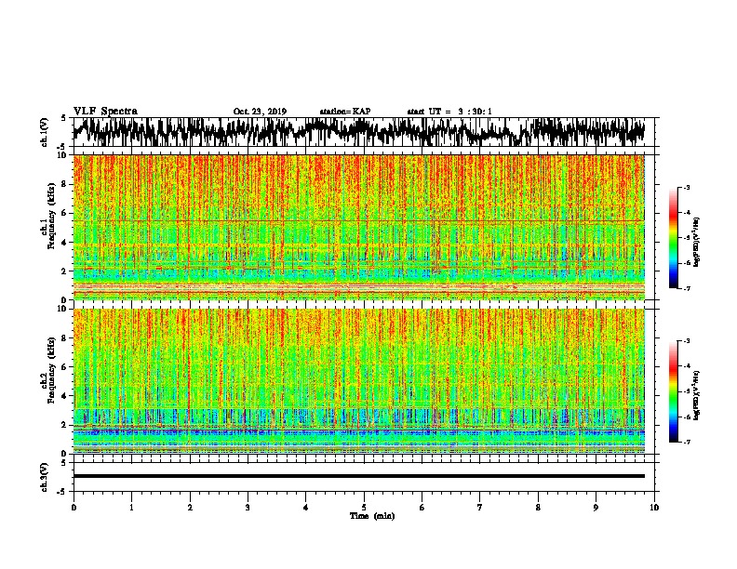Click time axis tick label "10"
The width and height of the screenshot is (737, 569).
coord(654,508)
